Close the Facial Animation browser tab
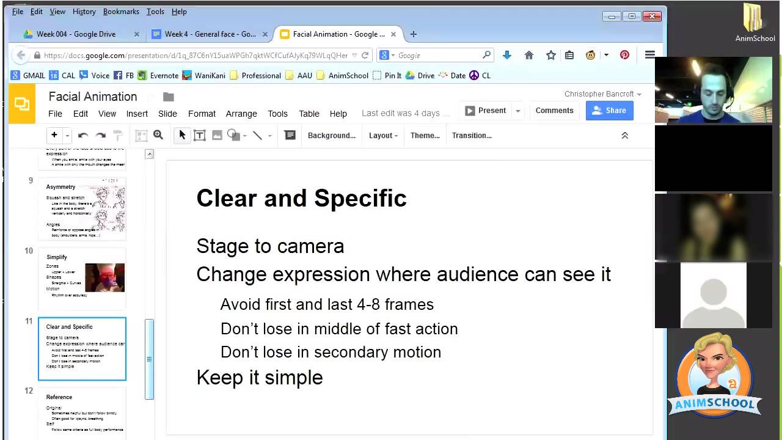Screen dimensions: 782x440 (x=393, y=34)
